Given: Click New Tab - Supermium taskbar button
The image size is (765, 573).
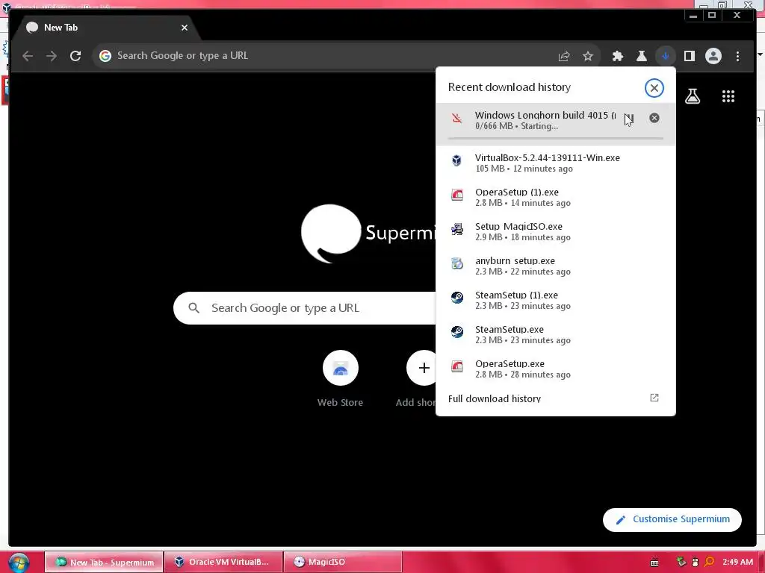Looking at the screenshot, I should click(104, 562).
